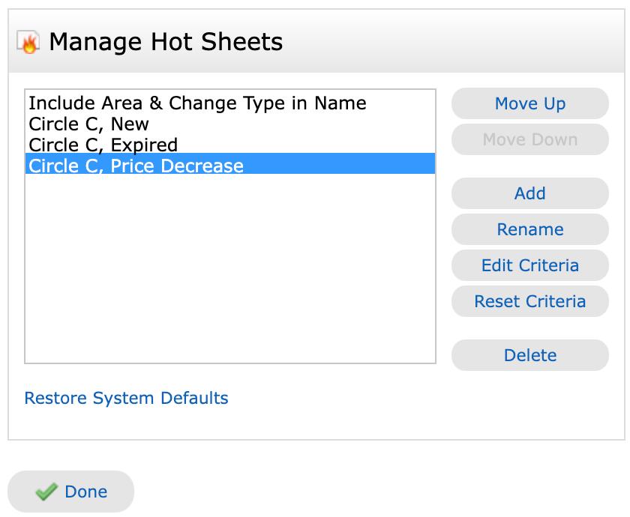Highlight "Circle C, Price Decrease" in the list
630x517 pixels.
[136, 166]
